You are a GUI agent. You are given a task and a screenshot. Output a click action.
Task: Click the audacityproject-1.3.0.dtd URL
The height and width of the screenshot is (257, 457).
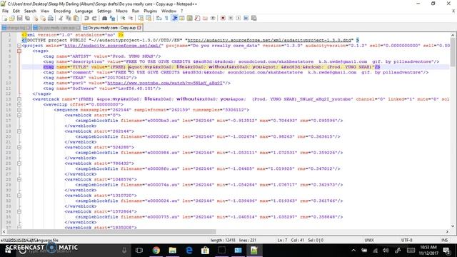point(268,40)
